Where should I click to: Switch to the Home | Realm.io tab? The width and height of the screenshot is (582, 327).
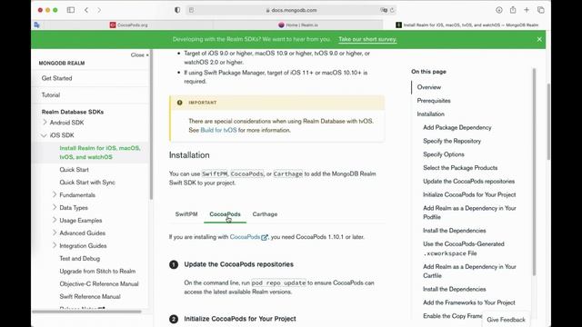[x=298, y=25]
